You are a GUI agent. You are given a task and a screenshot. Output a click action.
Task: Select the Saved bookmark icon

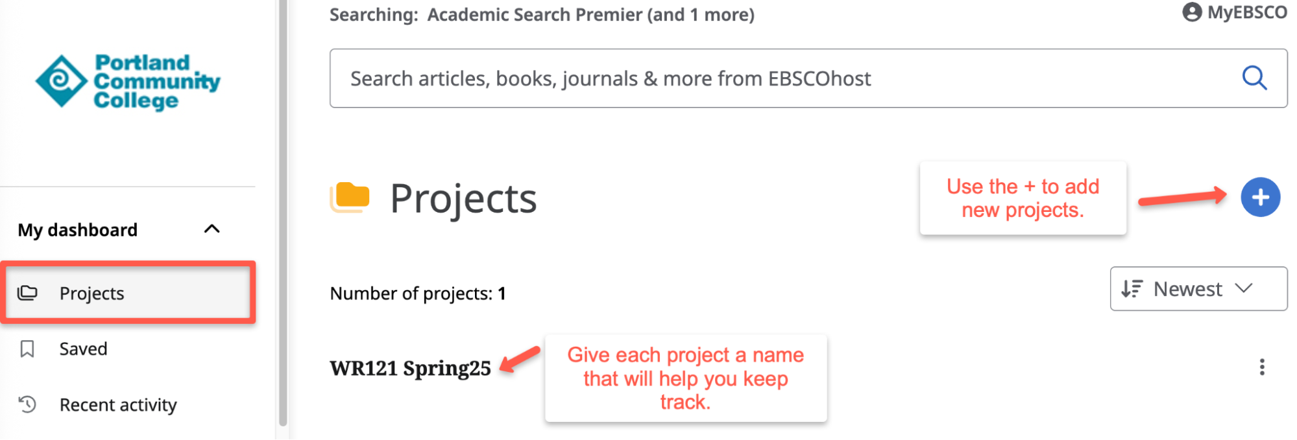coord(27,349)
